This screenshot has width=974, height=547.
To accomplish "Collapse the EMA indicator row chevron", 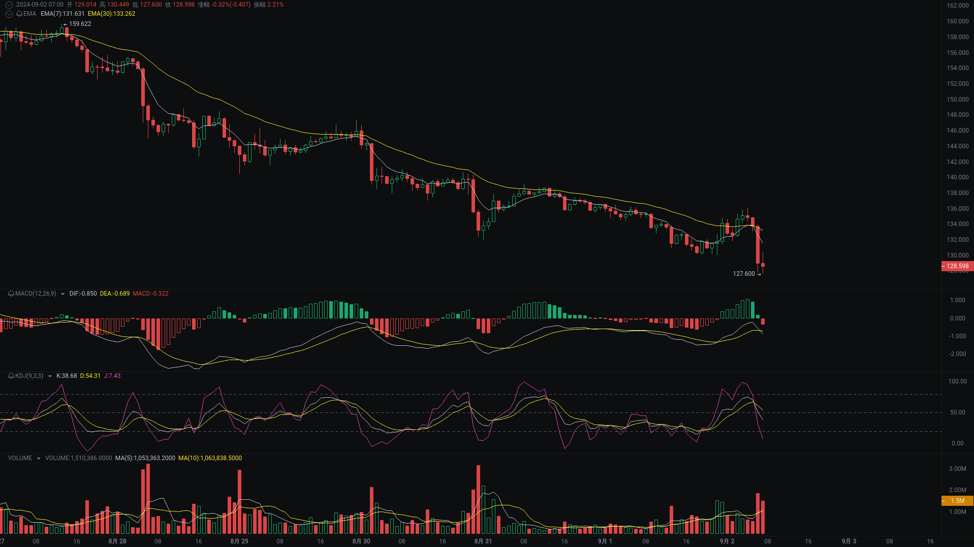I will click(9, 14).
